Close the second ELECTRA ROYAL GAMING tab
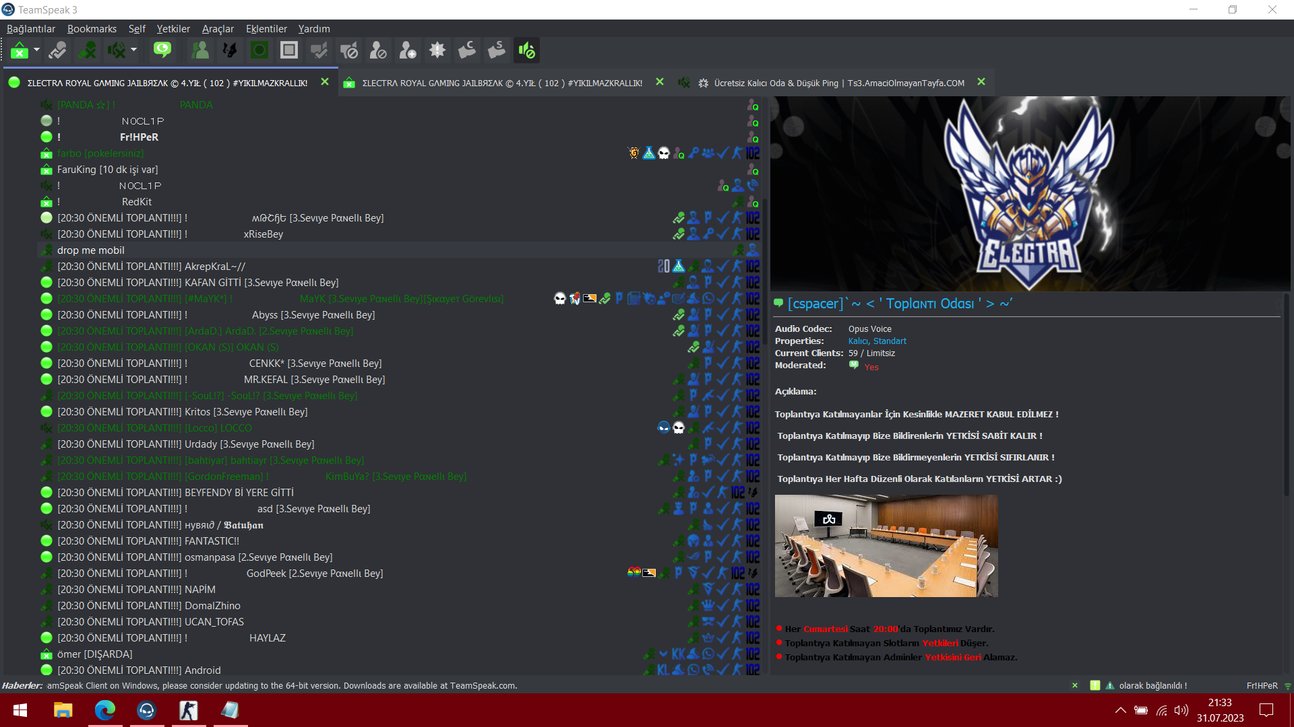1294x727 pixels. click(660, 82)
